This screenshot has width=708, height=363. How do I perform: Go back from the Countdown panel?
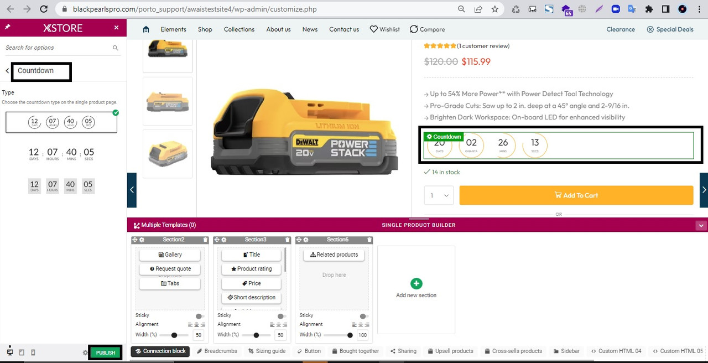(7, 71)
